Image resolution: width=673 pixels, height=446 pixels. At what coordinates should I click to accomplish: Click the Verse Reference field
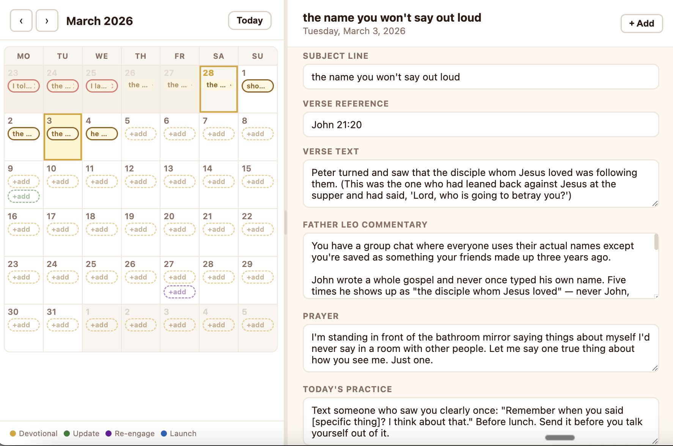[x=481, y=124]
